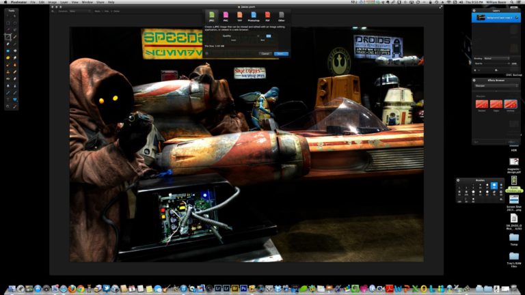
Task: Select the blue square Gradient tool
Action: [x=8, y=51]
